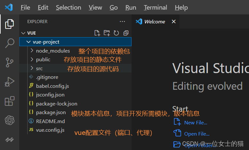This screenshot has width=249, height=150.
Task: Click the EXPLORER panel title
Action: 37,21
